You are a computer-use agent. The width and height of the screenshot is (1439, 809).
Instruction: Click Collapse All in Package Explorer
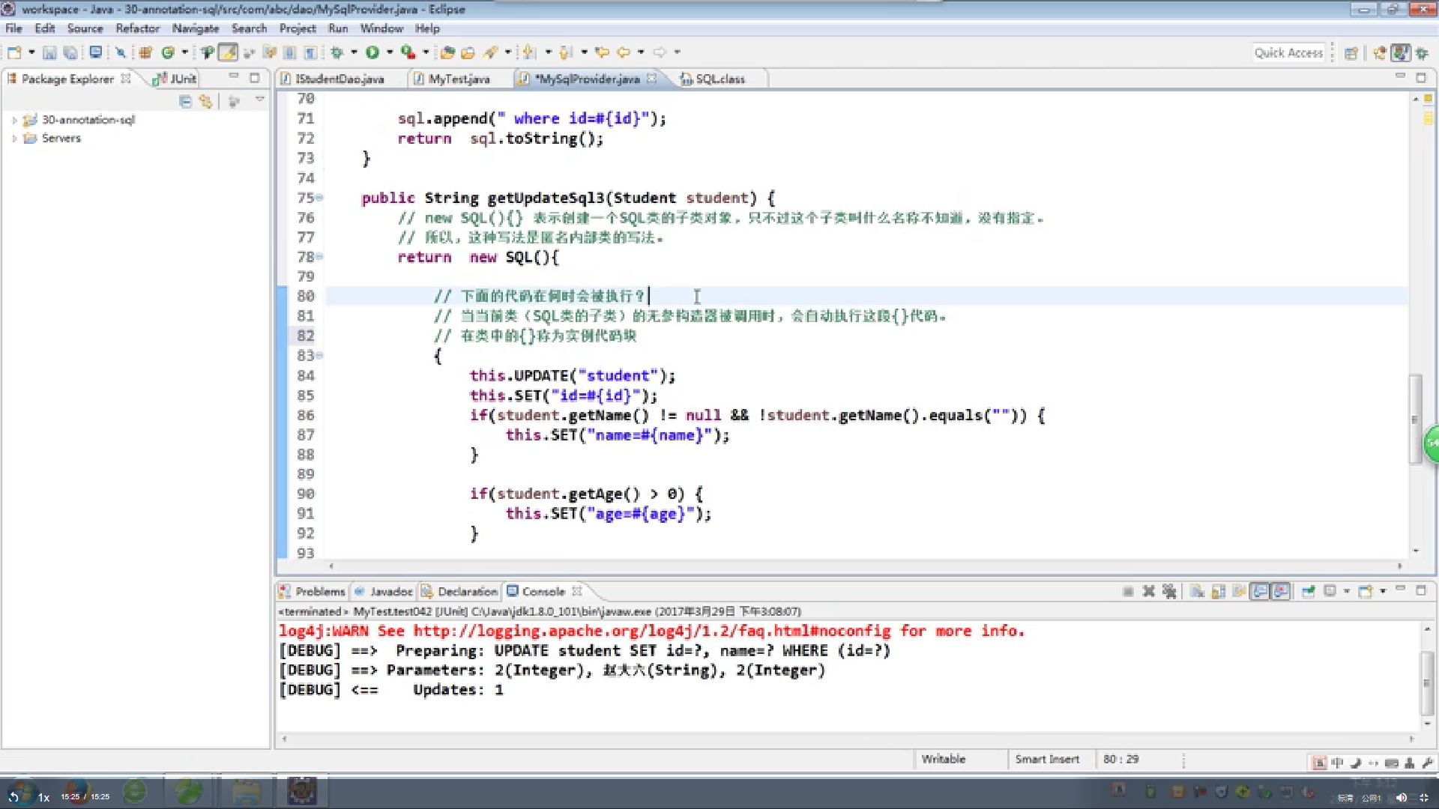point(185,102)
